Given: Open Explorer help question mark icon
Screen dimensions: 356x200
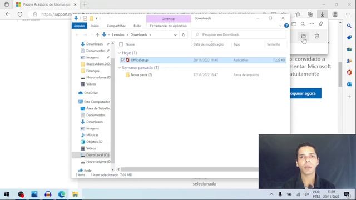Looking at the screenshot, I should click(286, 26).
